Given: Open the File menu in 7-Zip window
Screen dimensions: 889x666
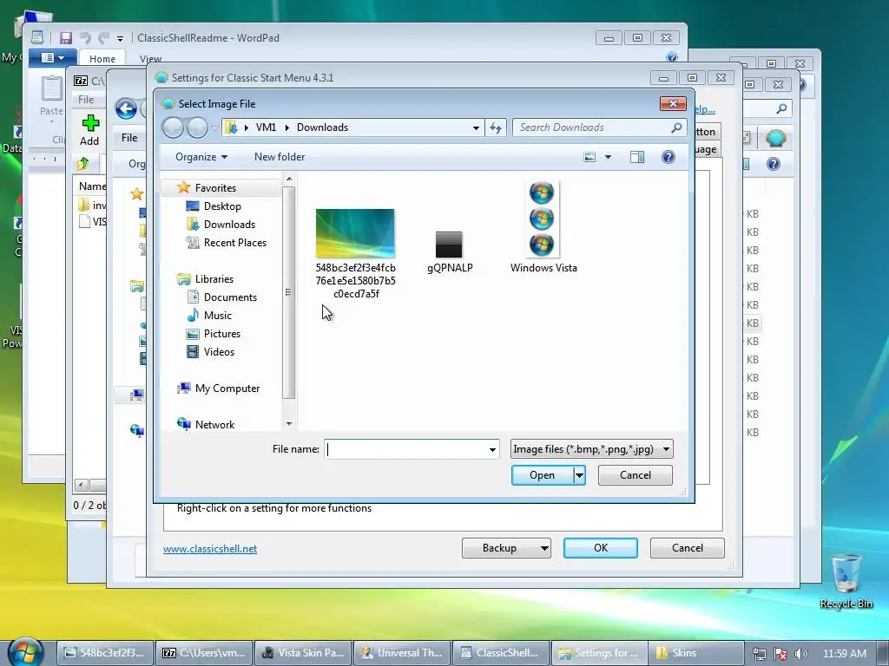Looking at the screenshot, I should [x=86, y=99].
